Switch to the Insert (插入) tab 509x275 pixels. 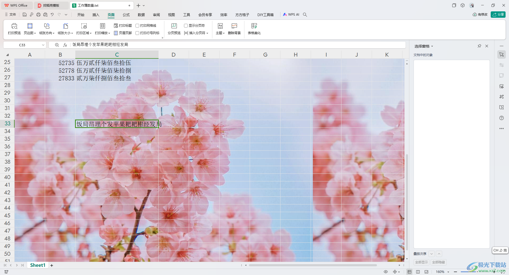click(x=96, y=15)
